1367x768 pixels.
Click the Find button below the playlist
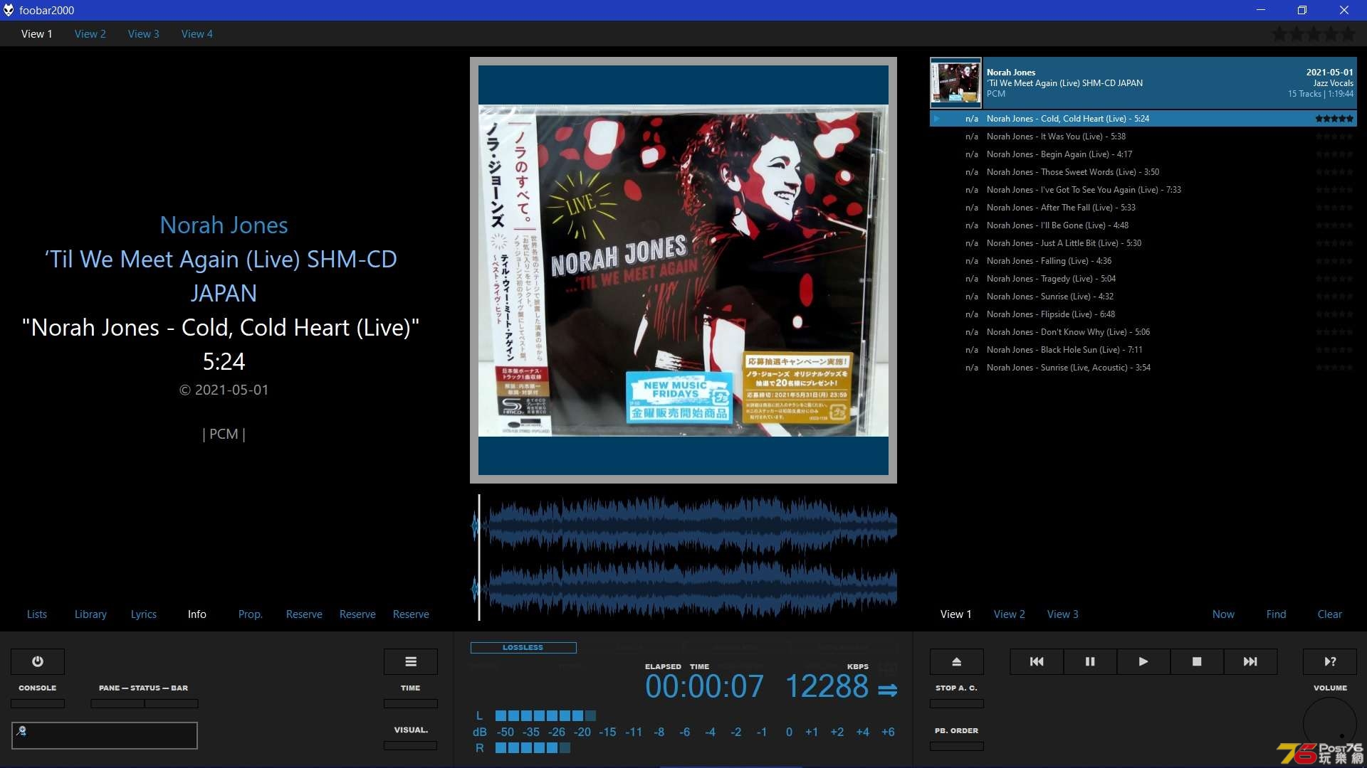tap(1277, 614)
